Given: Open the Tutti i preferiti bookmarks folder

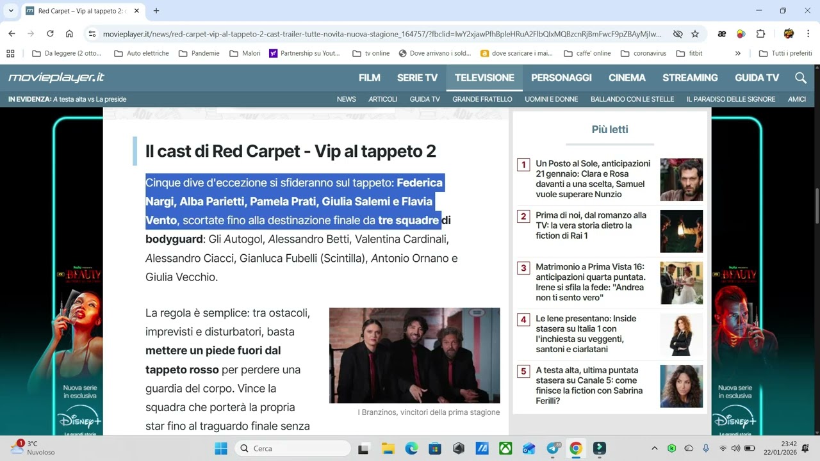Looking at the screenshot, I should (x=785, y=53).
